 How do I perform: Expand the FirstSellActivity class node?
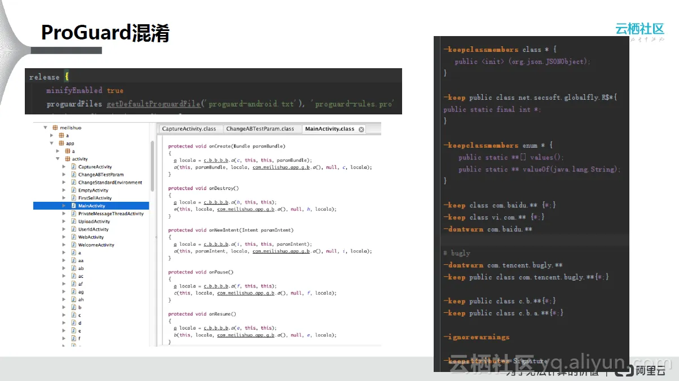pyautogui.click(x=64, y=198)
